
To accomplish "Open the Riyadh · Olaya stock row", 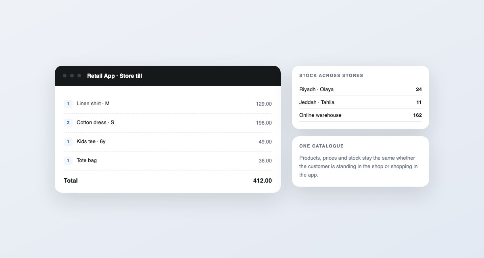I will click(361, 89).
